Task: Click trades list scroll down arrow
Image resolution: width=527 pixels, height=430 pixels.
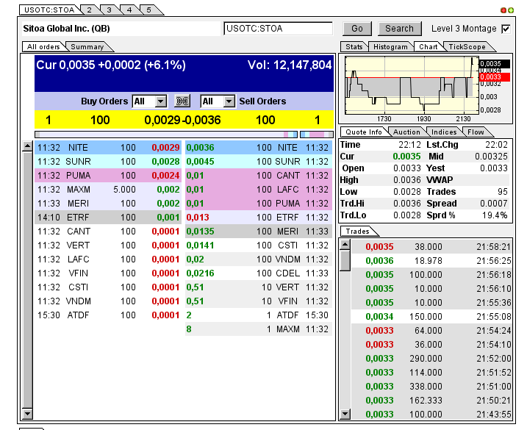Action: (345, 414)
